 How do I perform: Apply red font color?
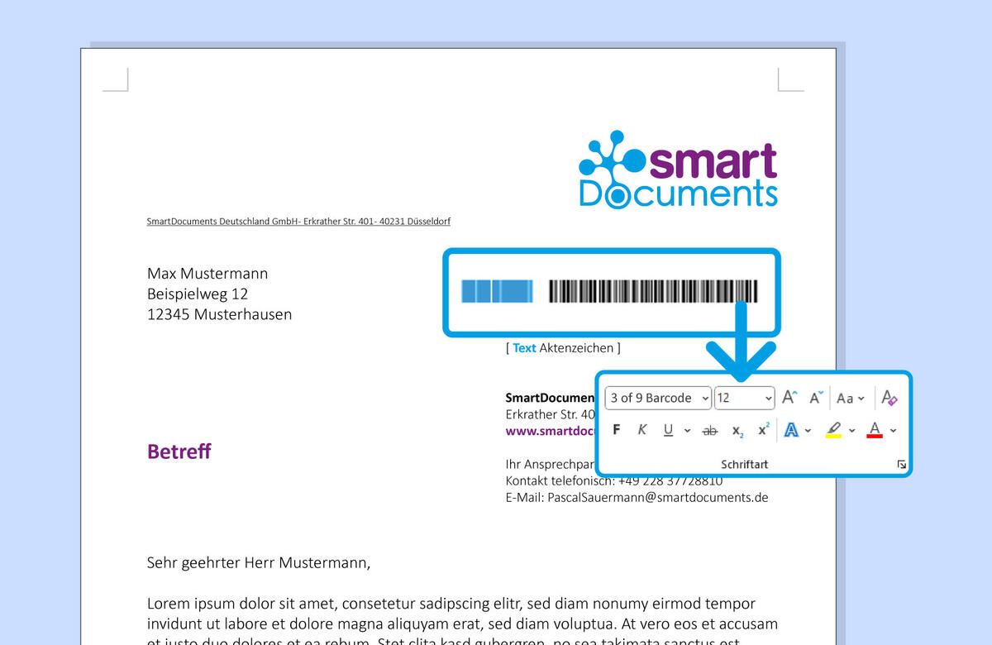point(875,430)
